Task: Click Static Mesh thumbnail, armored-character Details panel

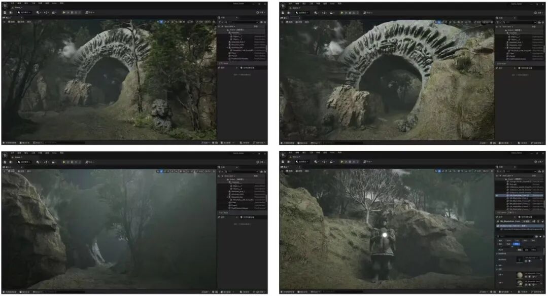Action: click(520, 260)
